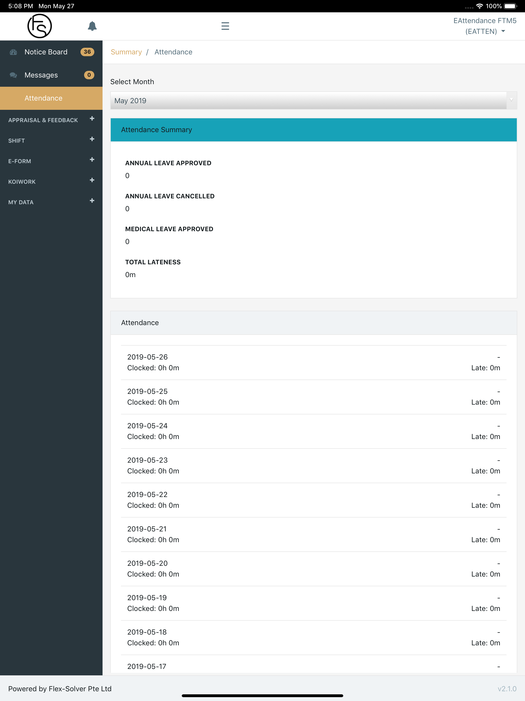This screenshot has width=525, height=701.
Task: Click ANNUAL LEAVE CANCELLED label
Action: pyautogui.click(x=170, y=196)
